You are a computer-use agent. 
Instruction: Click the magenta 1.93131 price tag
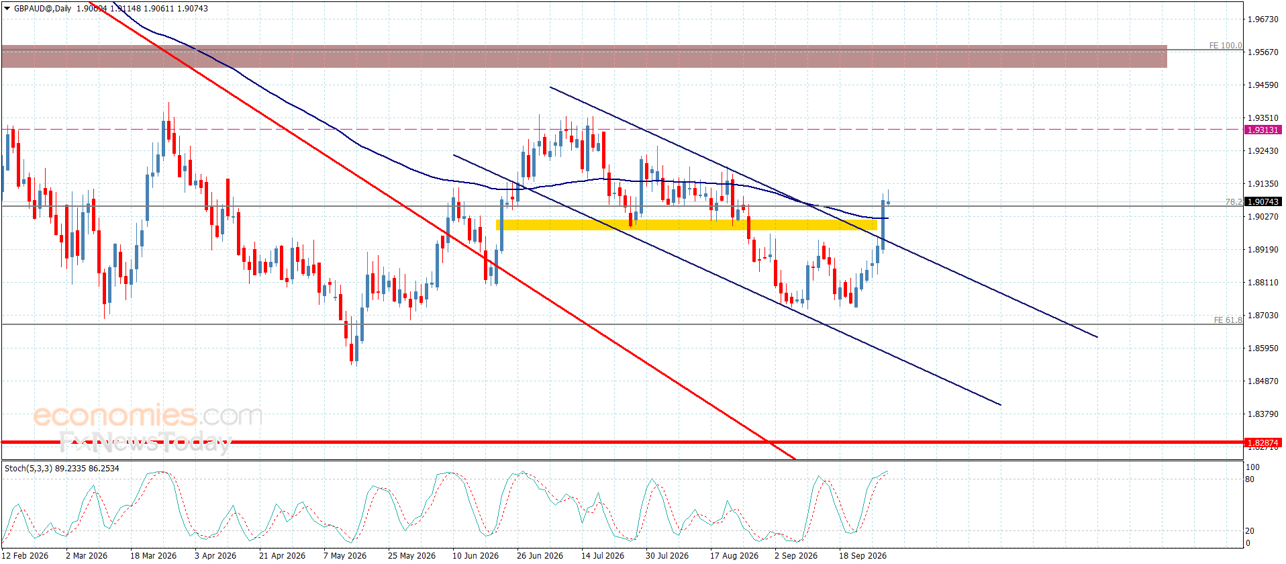[x=1263, y=130]
